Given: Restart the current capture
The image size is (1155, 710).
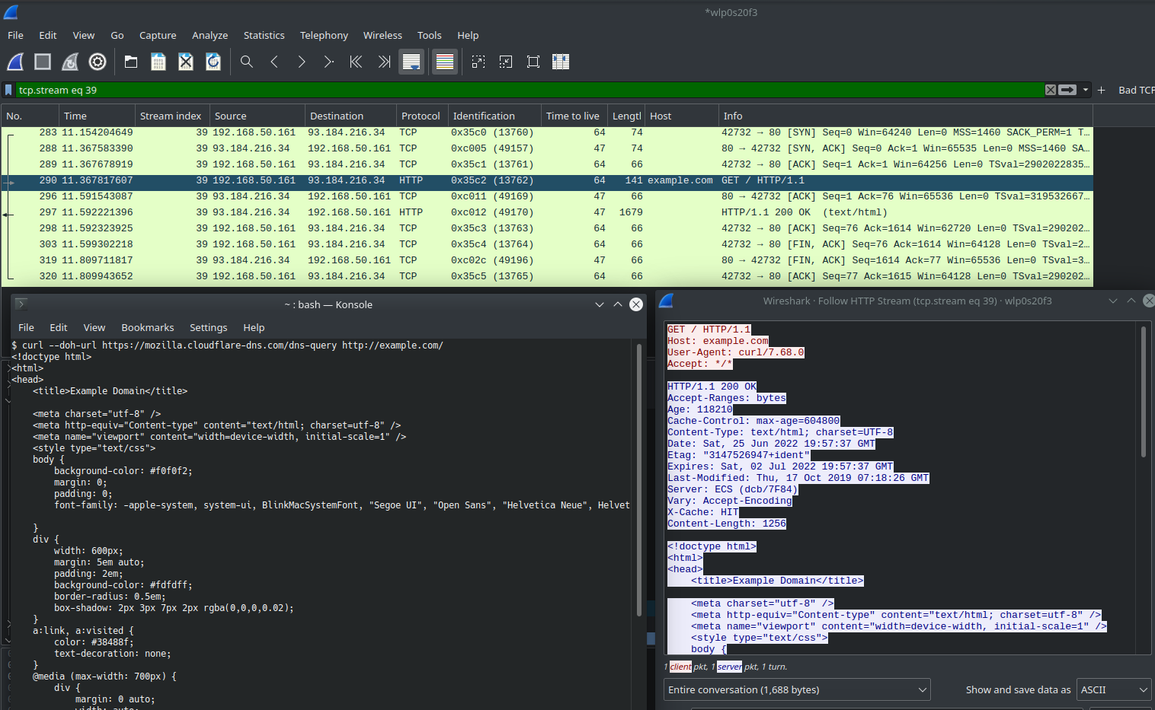Looking at the screenshot, I should pos(70,62).
